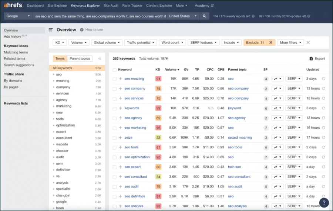Toggle the select-all keywords checkbox
333x211 pixels.
coord(114,70)
